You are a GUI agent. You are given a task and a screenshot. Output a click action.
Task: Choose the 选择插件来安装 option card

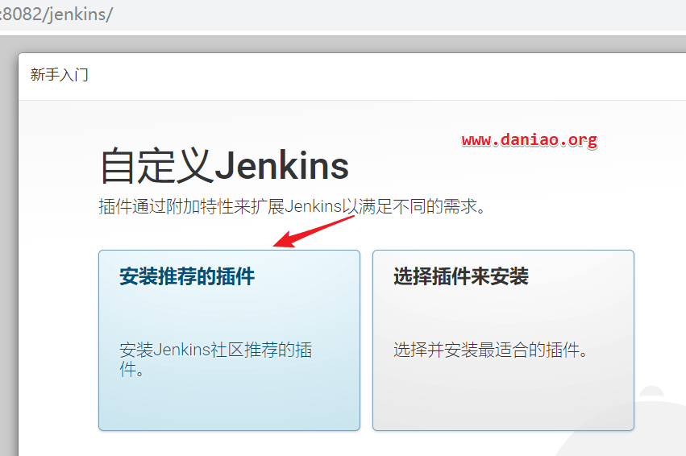click(503, 340)
